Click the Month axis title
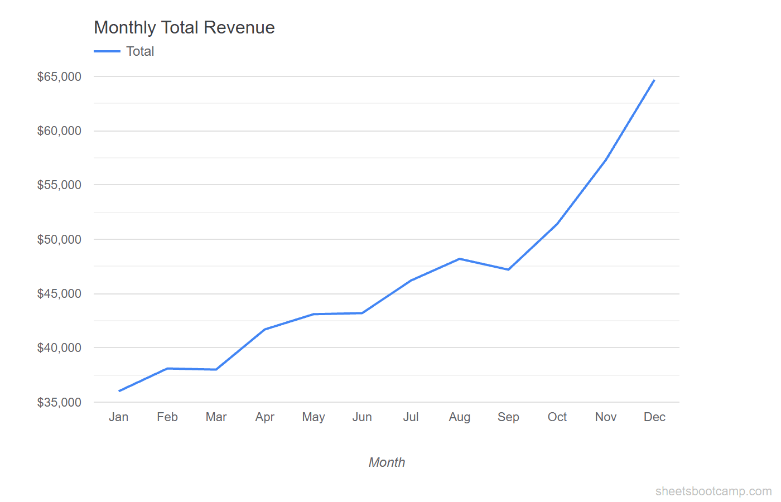 point(387,462)
